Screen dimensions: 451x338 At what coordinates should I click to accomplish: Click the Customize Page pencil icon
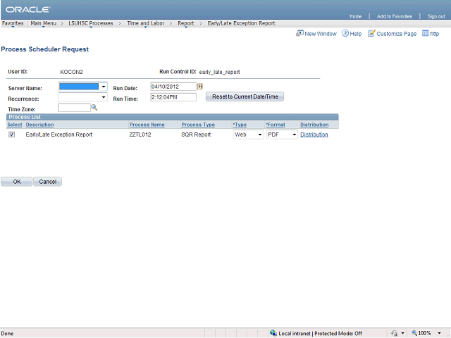371,33
